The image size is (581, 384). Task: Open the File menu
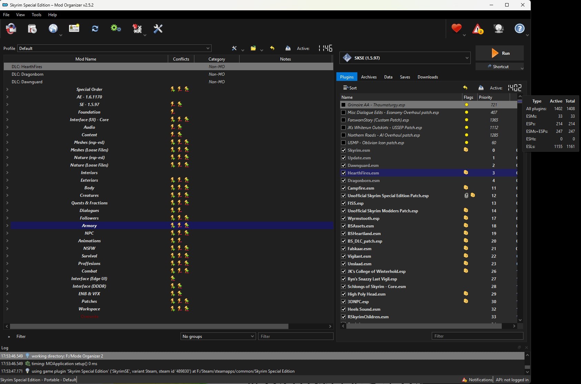pyautogui.click(x=6, y=15)
